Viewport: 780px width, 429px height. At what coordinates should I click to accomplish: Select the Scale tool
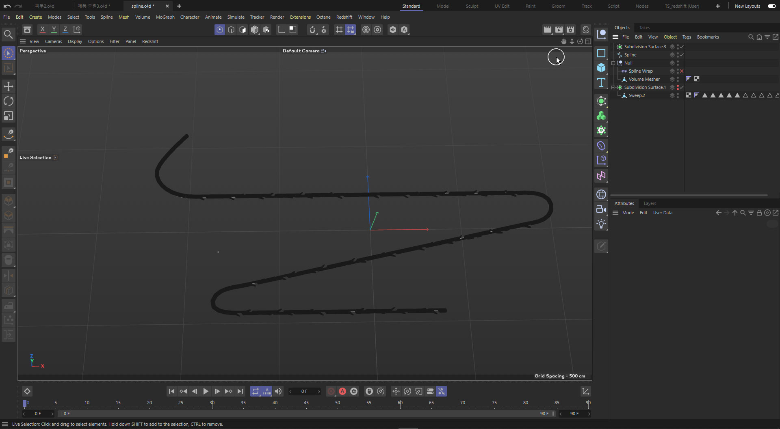coord(9,116)
